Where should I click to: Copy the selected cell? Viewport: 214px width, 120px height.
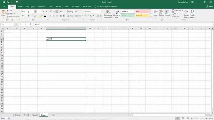pos(10,14)
